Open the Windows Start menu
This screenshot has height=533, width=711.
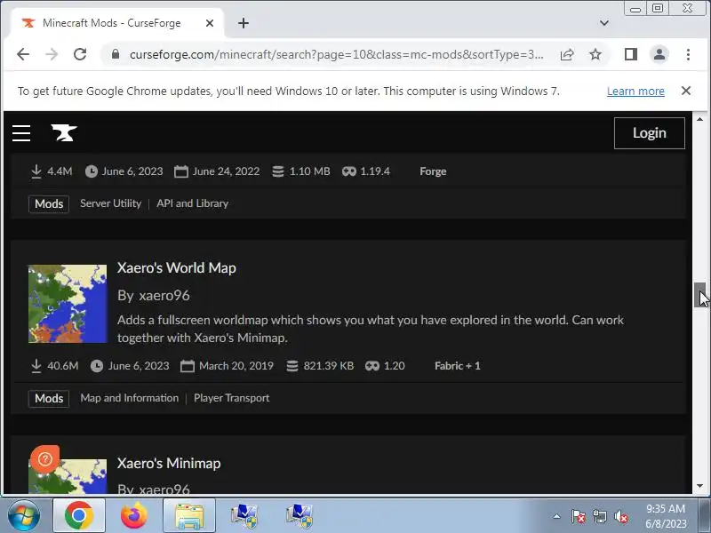point(23,516)
